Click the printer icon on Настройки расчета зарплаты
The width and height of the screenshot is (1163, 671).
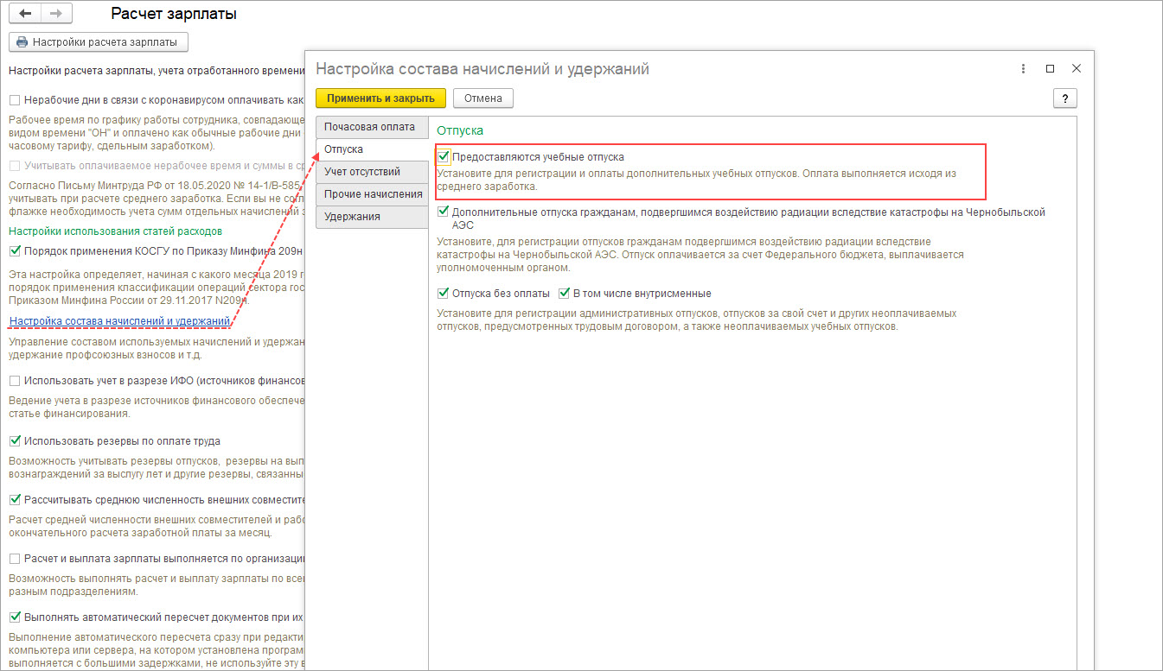click(22, 41)
